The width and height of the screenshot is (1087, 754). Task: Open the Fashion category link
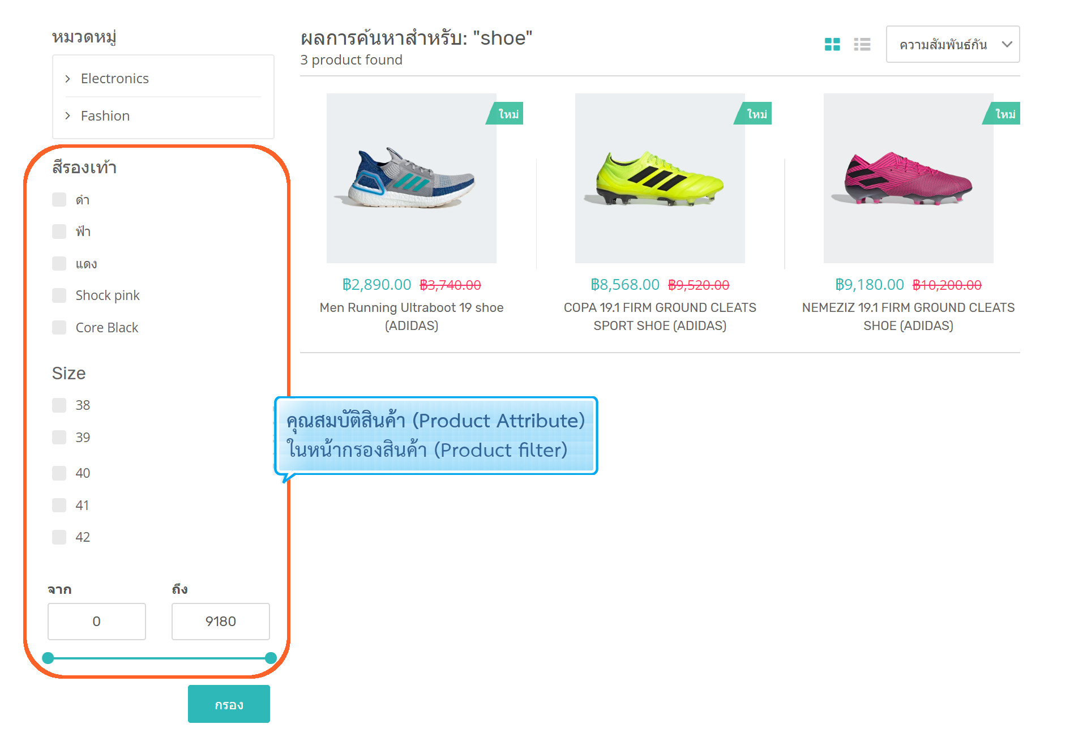click(x=105, y=116)
